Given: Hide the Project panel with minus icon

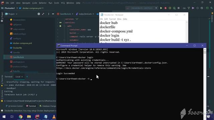Looking at the screenshot, I should (53, 14).
